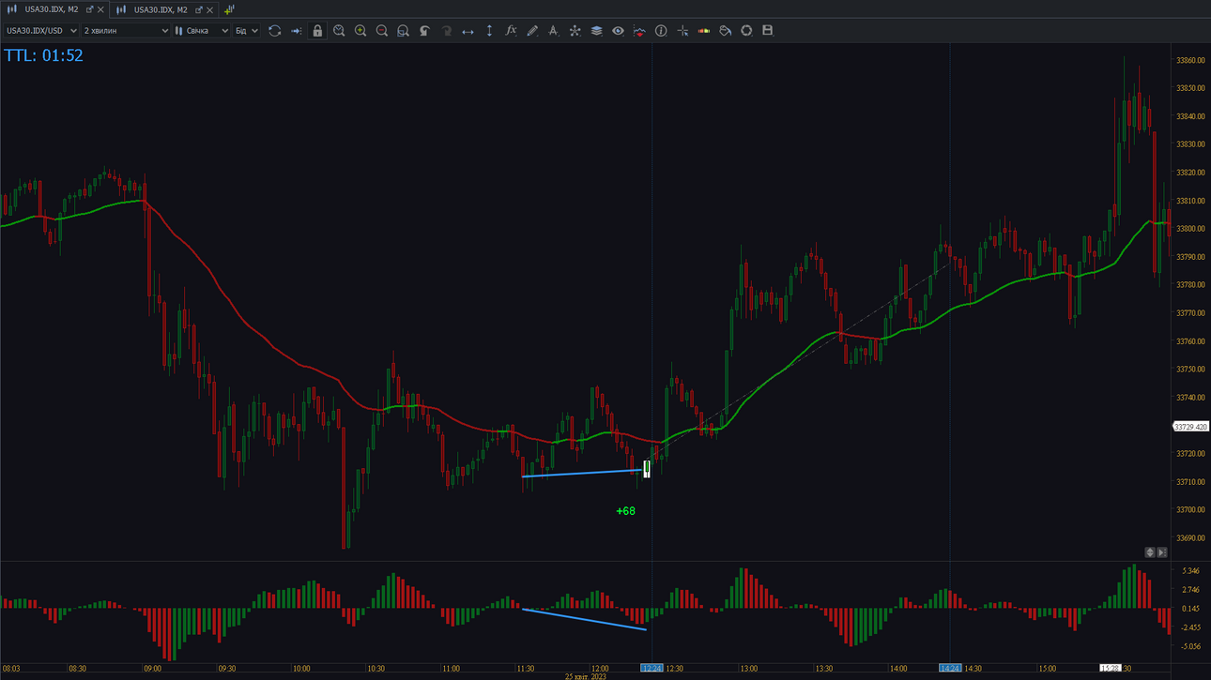
Task: Close the second USA30.IDX, M2 tab
Action: (209, 9)
